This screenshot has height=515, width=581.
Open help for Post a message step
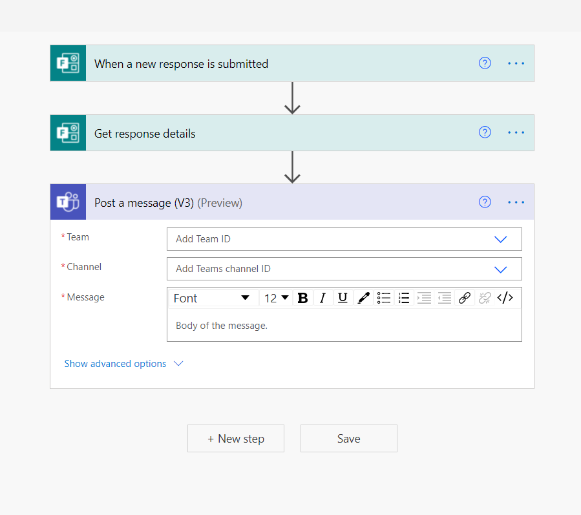(x=485, y=202)
